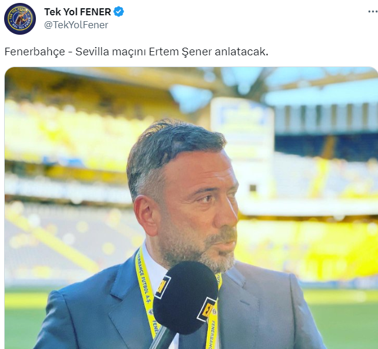Click the word anlatacak in the tweet
This screenshot has height=349, width=378.
pyautogui.click(x=241, y=52)
